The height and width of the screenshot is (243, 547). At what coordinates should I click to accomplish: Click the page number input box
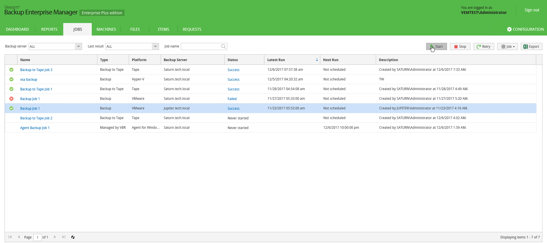coord(38,237)
